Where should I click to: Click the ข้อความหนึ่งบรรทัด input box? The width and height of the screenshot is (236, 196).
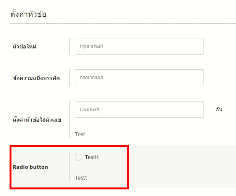pyautogui.click(x=139, y=78)
